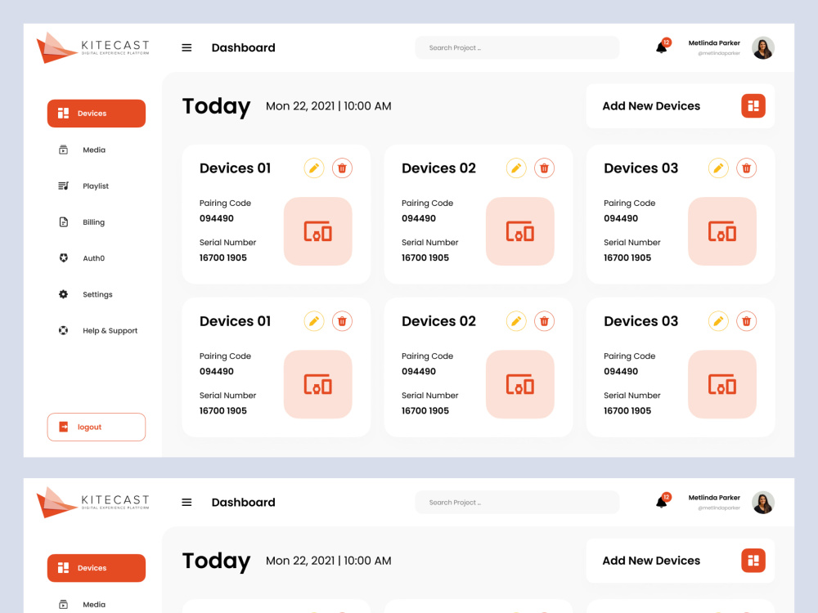This screenshot has width=818, height=613.
Task: Select device tile of second-row Devices 01, top dashboard
Action: point(317,384)
